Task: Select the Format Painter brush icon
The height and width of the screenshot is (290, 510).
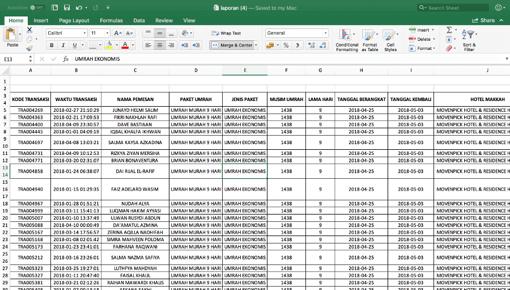Action: tap(29, 48)
